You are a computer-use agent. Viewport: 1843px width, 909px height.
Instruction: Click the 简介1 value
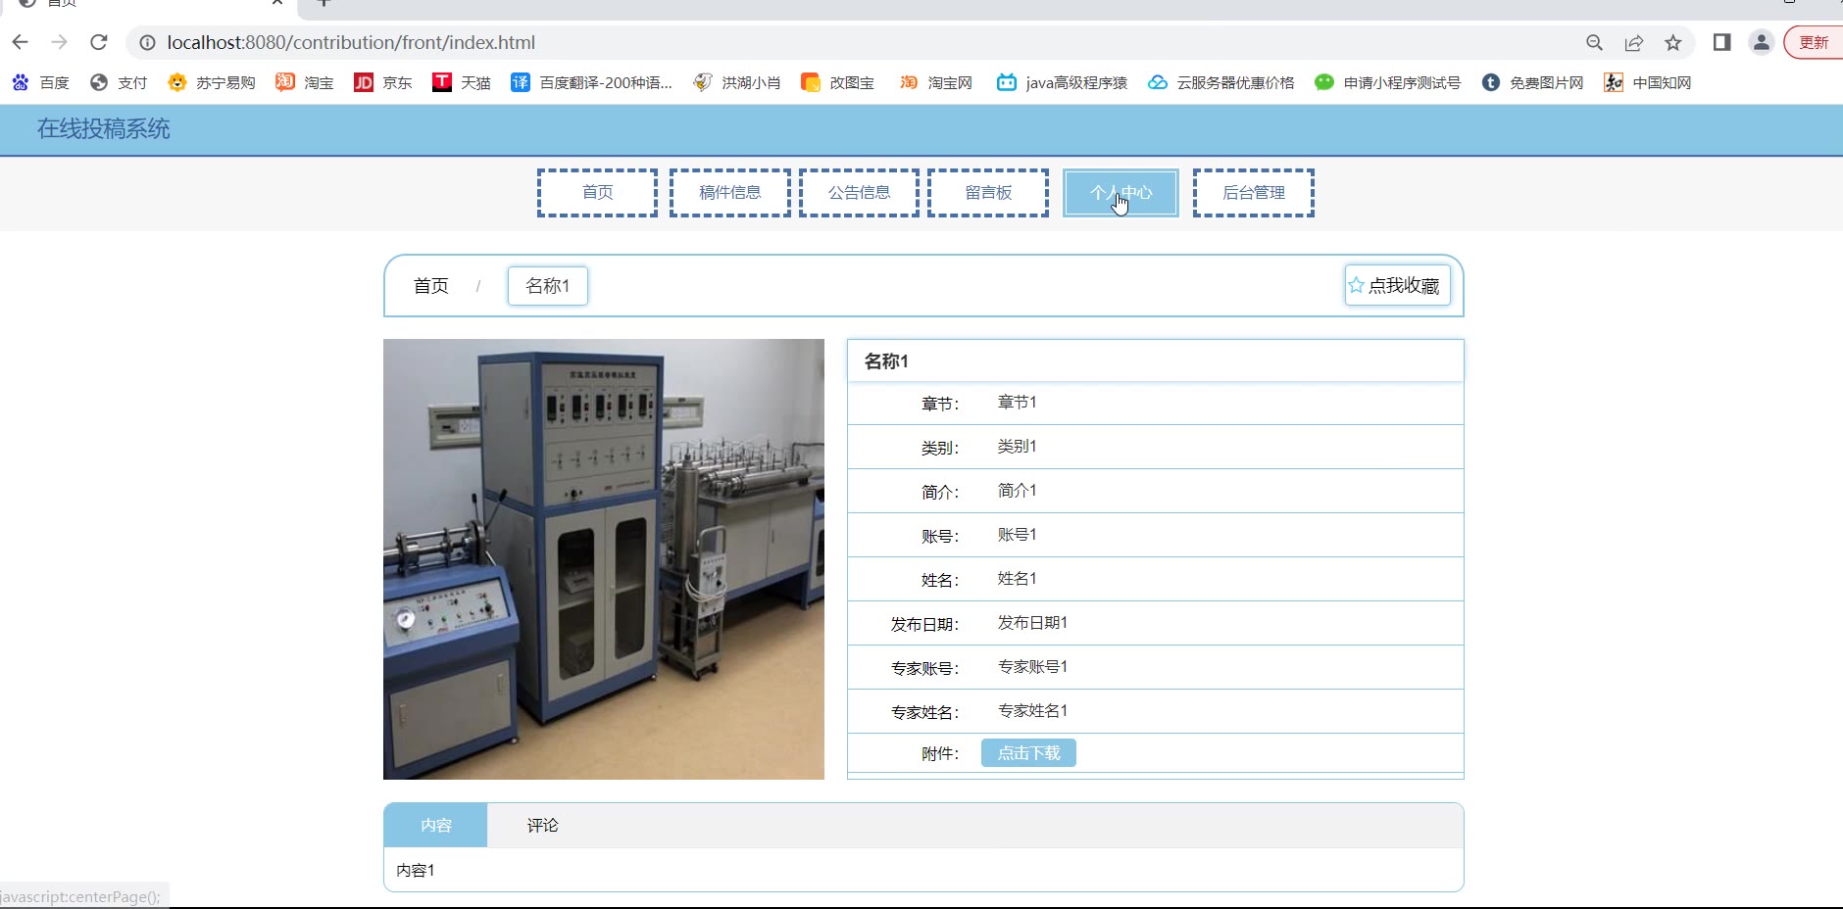[1017, 491]
